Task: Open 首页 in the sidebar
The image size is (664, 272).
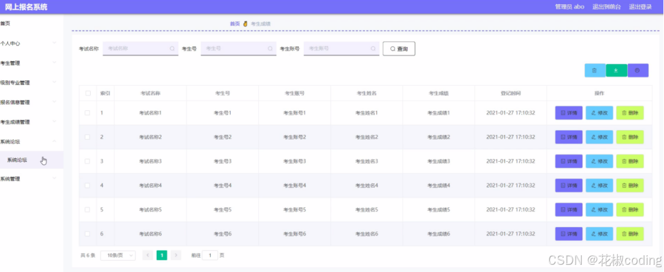Action: tap(32, 23)
